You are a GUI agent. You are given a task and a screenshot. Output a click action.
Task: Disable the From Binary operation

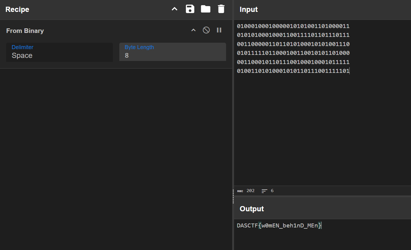click(x=206, y=30)
